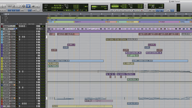
Task: Click the Master 1 volume value 0.0
Action: 43,26
